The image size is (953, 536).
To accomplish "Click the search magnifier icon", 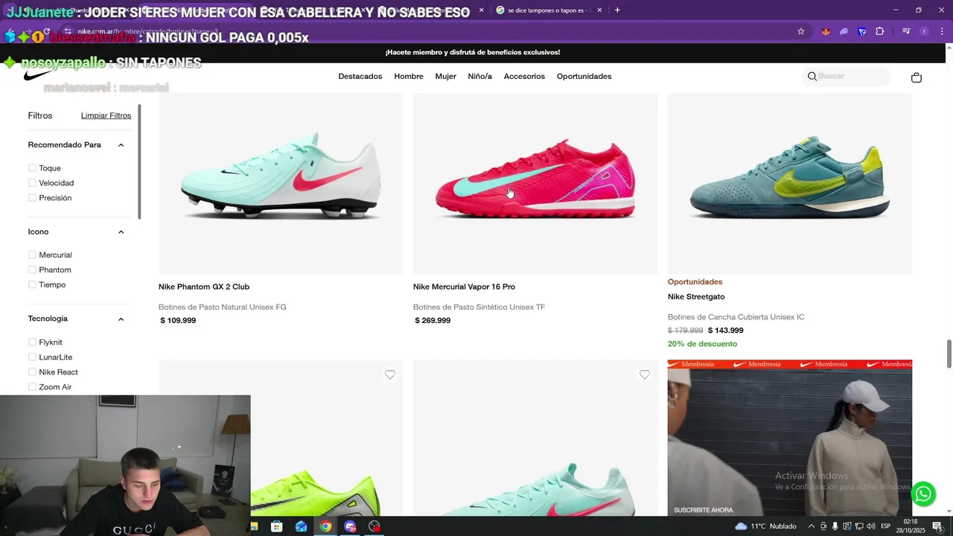I will coord(812,77).
